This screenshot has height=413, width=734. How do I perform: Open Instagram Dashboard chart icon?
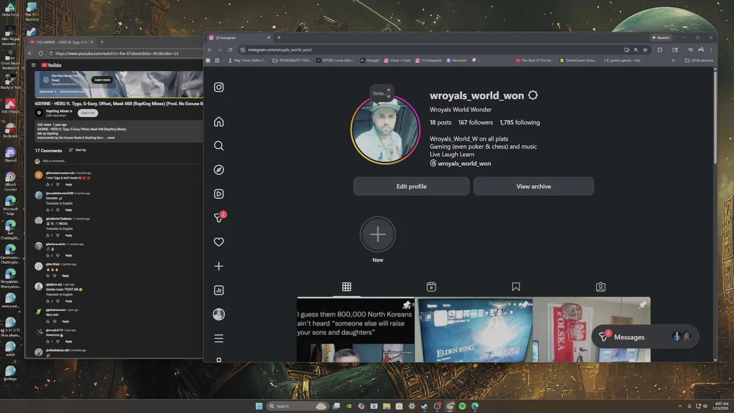[x=218, y=290]
